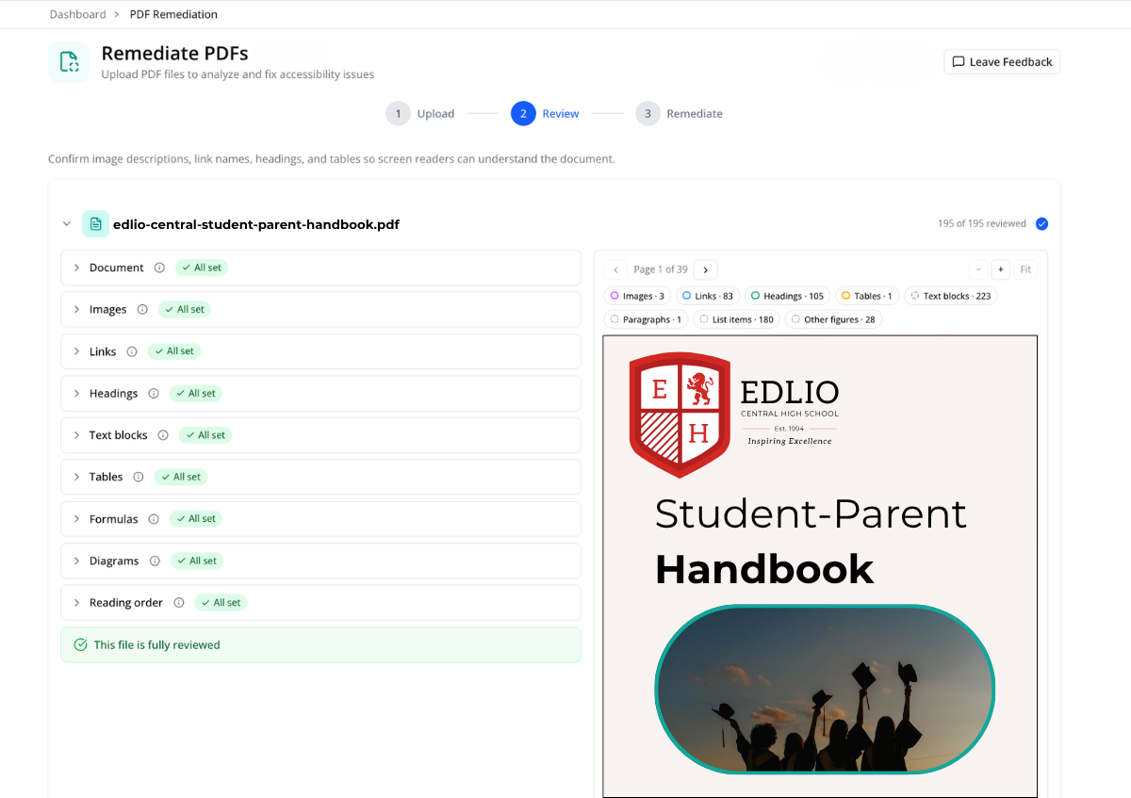
Task: Click the Remediate PDFs document icon
Action: coord(69,62)
